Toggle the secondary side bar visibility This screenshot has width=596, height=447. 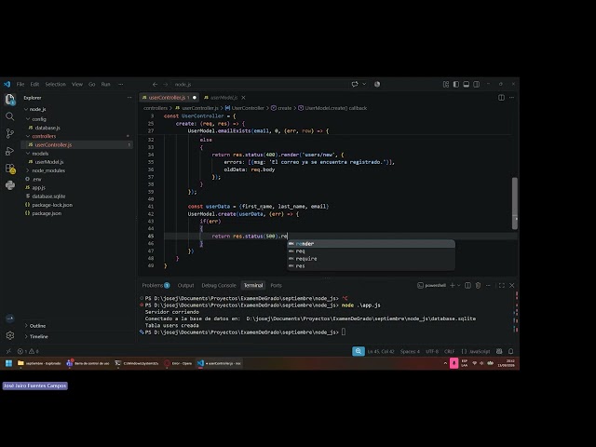click(x=476, y=84)
